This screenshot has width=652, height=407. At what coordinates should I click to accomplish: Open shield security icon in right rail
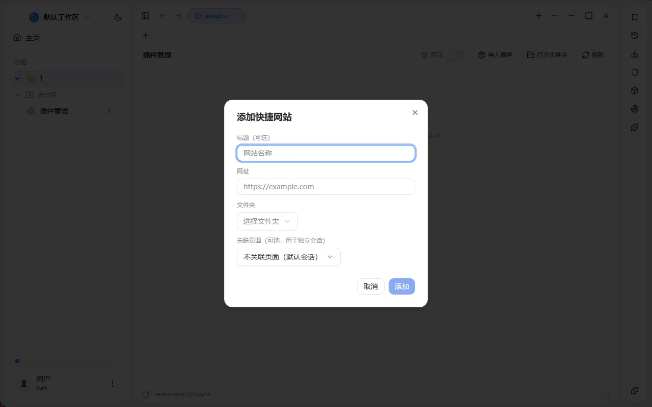pos(635,72)
